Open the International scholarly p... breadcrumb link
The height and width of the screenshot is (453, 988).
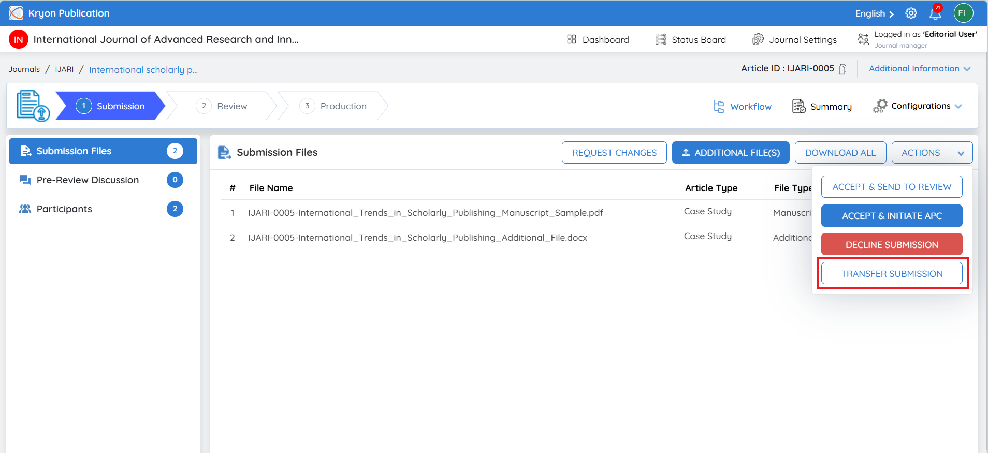pos(143,70)
